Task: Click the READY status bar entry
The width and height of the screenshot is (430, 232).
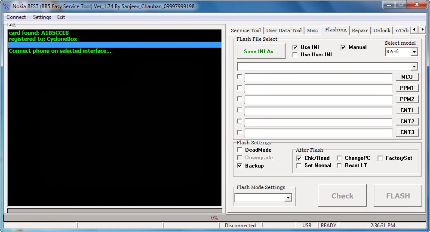Action: coord(328,226)
